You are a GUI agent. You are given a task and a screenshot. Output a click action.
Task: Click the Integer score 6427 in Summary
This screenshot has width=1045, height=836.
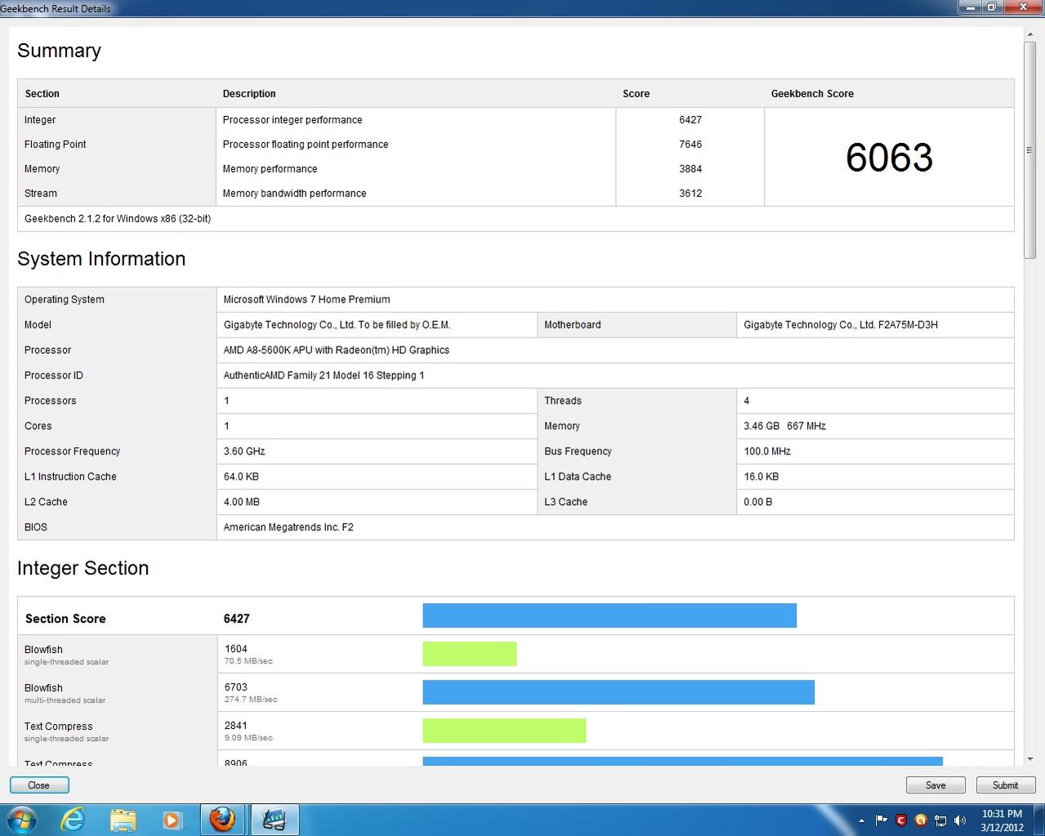690,120
